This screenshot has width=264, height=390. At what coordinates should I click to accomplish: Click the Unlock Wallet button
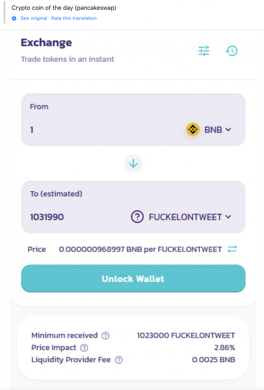coord(133,278)
